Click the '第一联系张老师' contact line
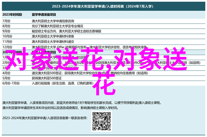The image size is (207, 137). point(45,118)
